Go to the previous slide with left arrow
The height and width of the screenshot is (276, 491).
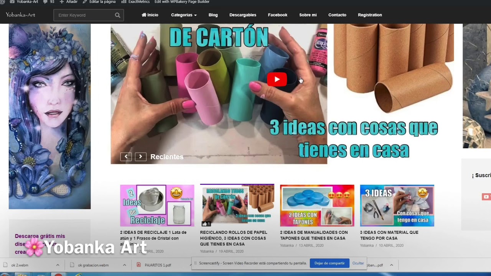(x=126, y=156)
